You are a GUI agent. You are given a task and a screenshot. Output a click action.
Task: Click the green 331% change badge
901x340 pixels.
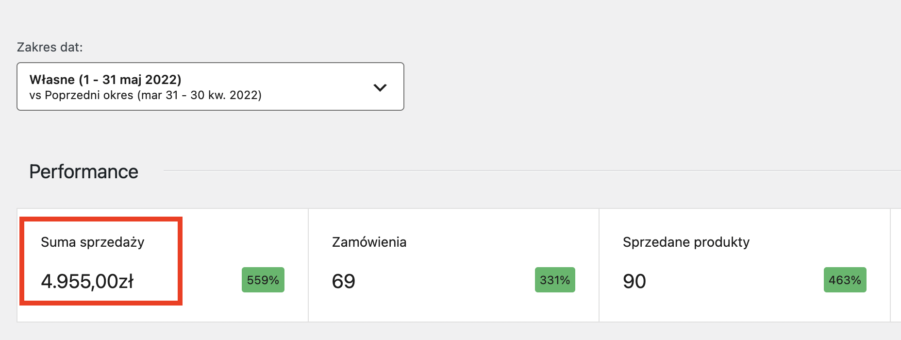tap(554, 280)
